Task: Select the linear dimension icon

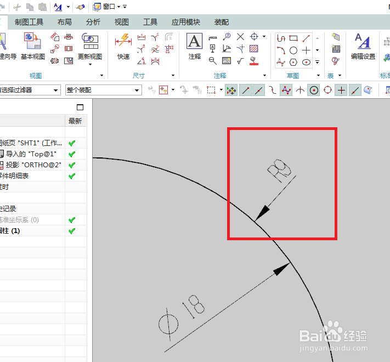Action: (142, 37)
